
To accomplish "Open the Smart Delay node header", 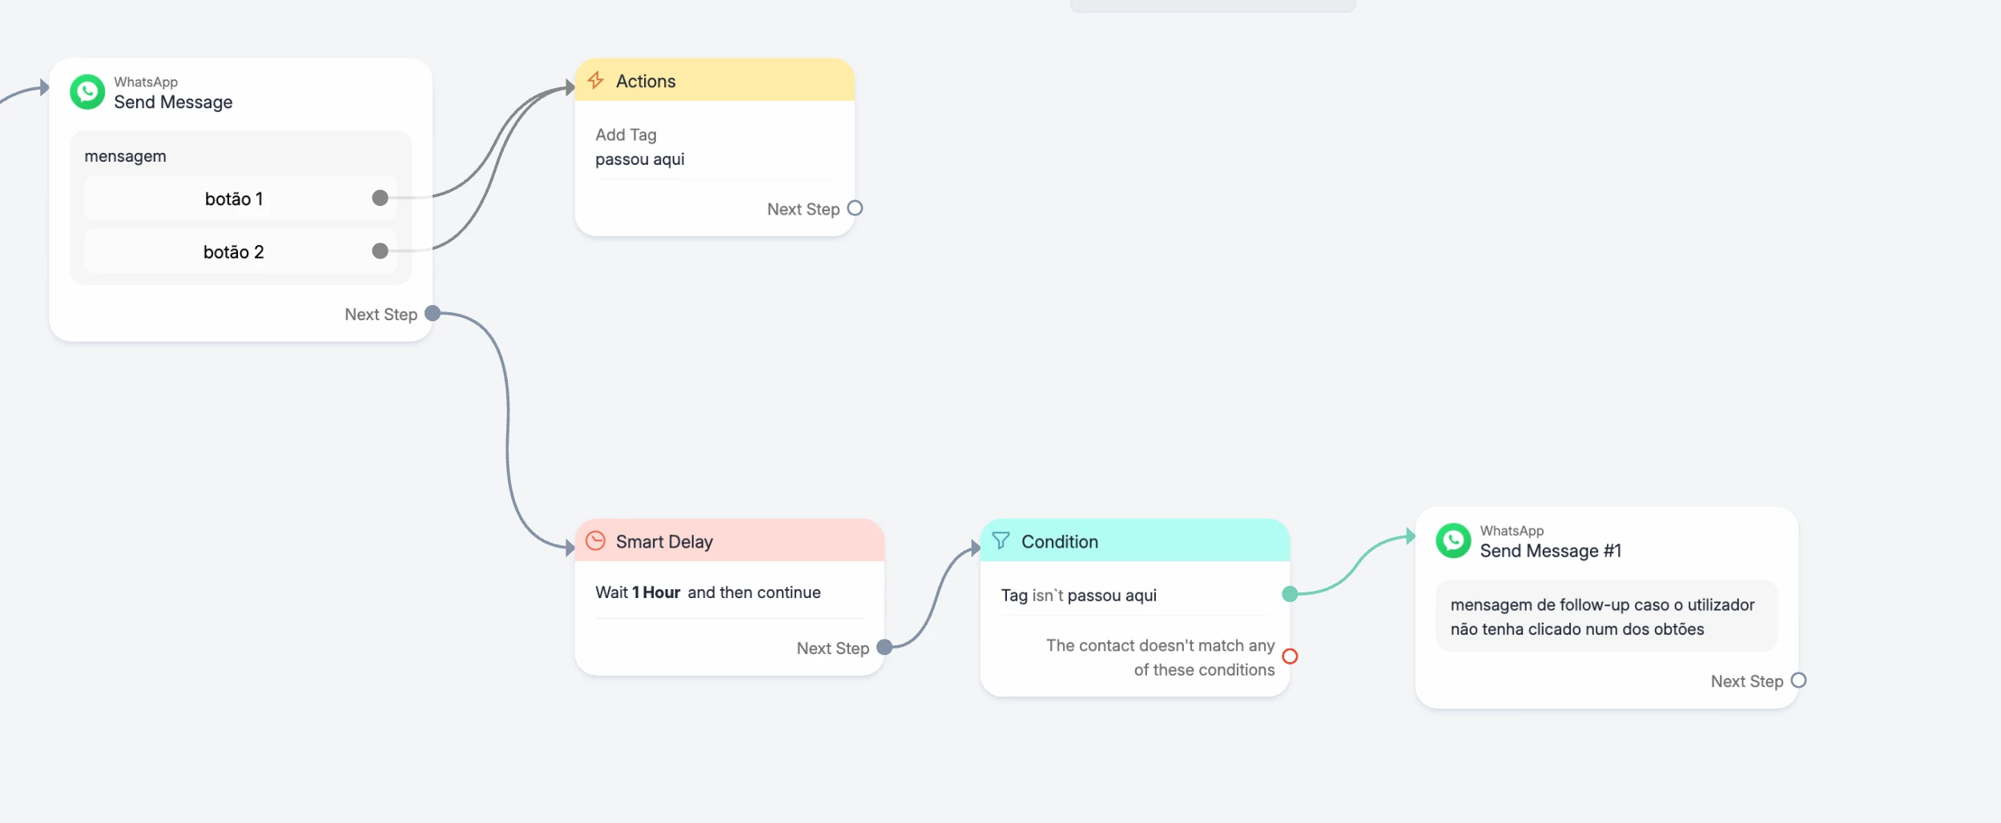I will tap(729, 541).
